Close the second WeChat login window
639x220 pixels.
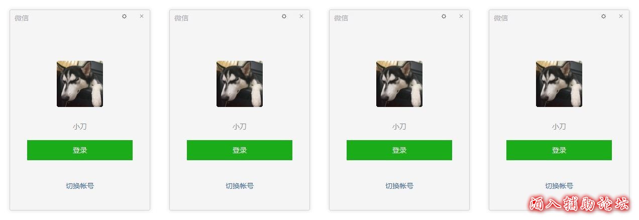click(x=301, y=16)
